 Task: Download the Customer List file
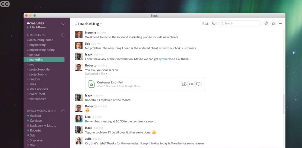184,84
